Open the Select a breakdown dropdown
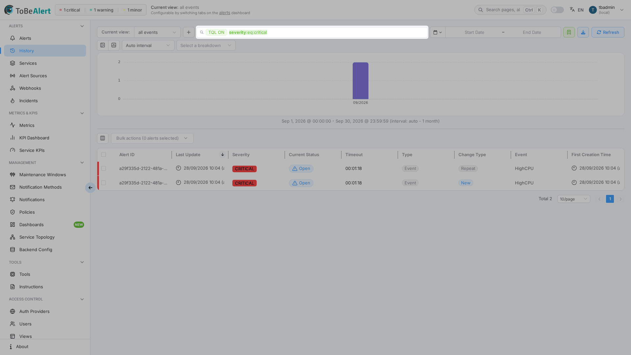The width and height of the screenshot is (631, 355). coord(206,45)
